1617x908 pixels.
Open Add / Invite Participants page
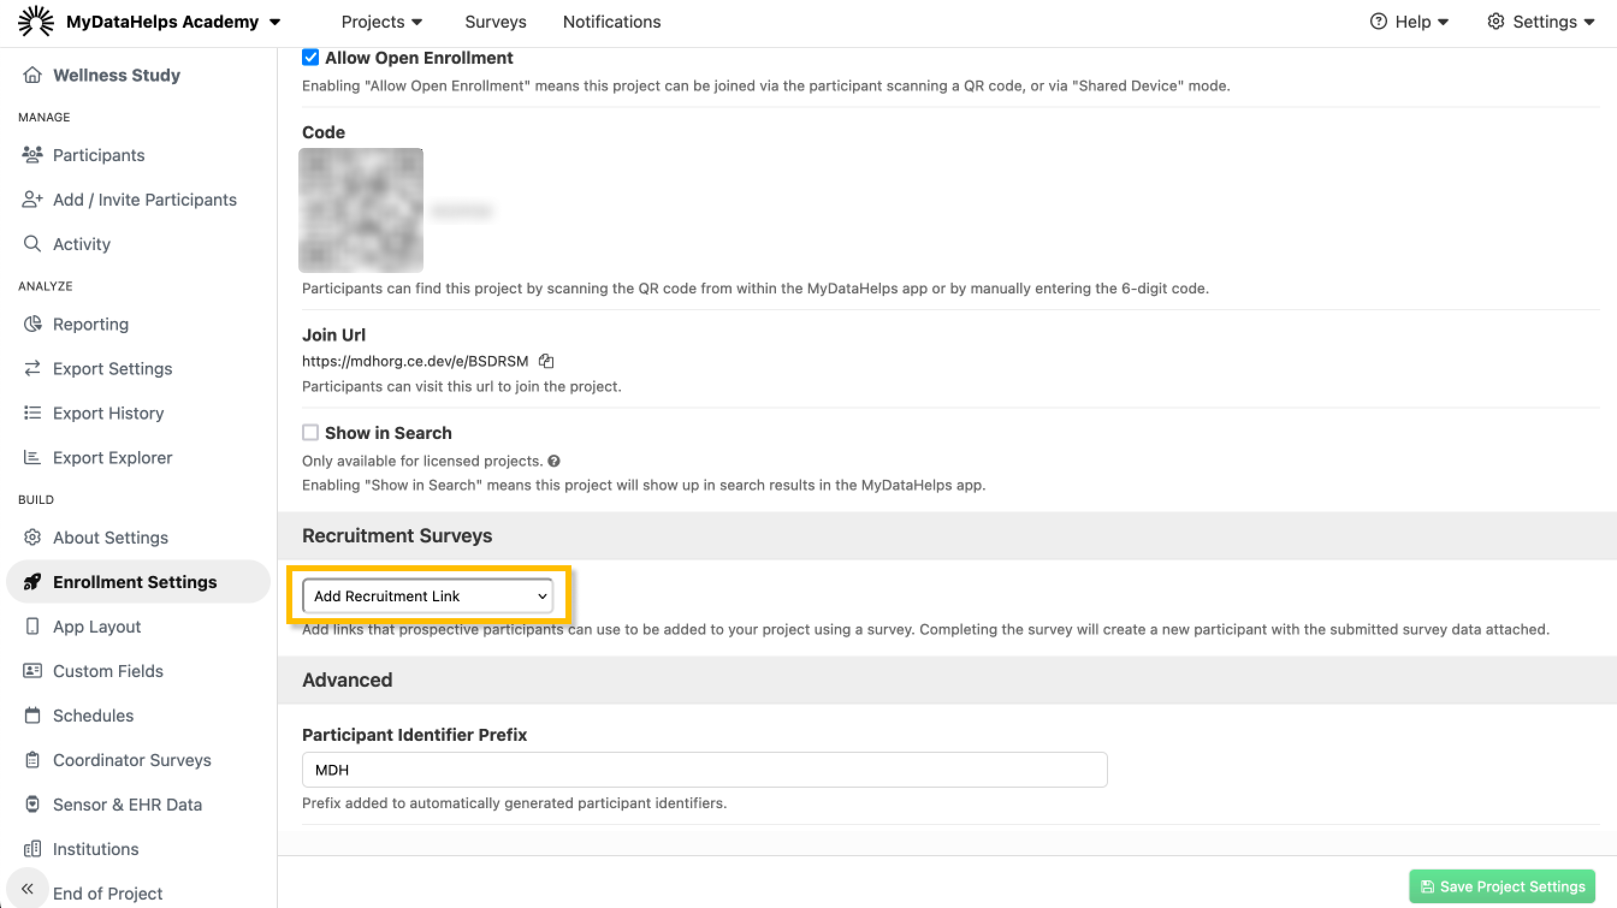pos(144,200)
